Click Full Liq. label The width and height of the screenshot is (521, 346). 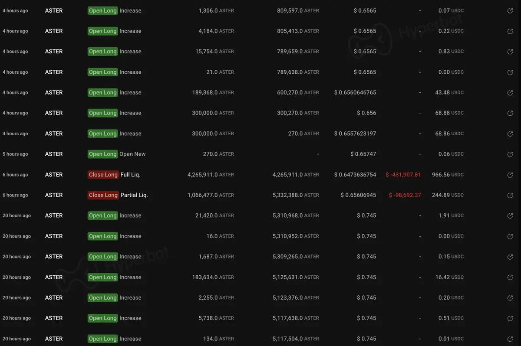130,175
